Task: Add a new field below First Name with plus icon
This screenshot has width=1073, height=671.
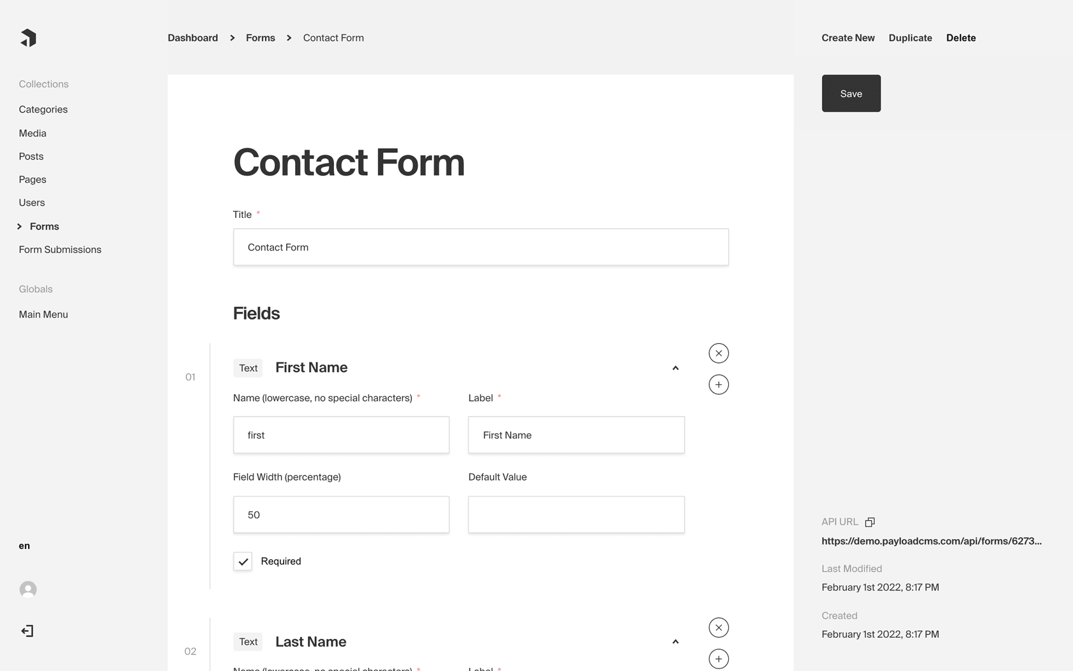Action: coord(718,384)
